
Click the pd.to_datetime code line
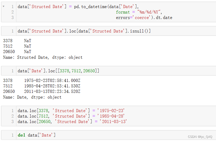78,7
